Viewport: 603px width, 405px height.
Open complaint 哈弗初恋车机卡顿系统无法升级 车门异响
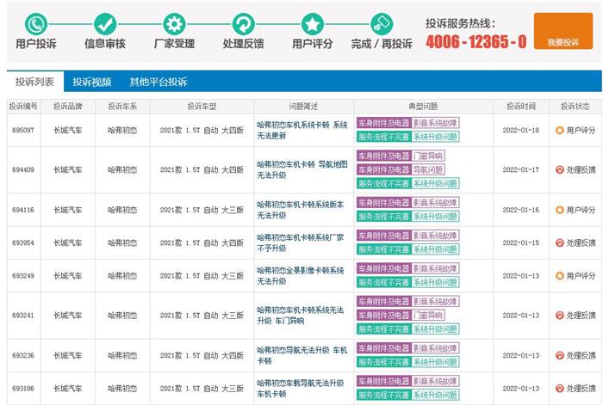(300, 316)
